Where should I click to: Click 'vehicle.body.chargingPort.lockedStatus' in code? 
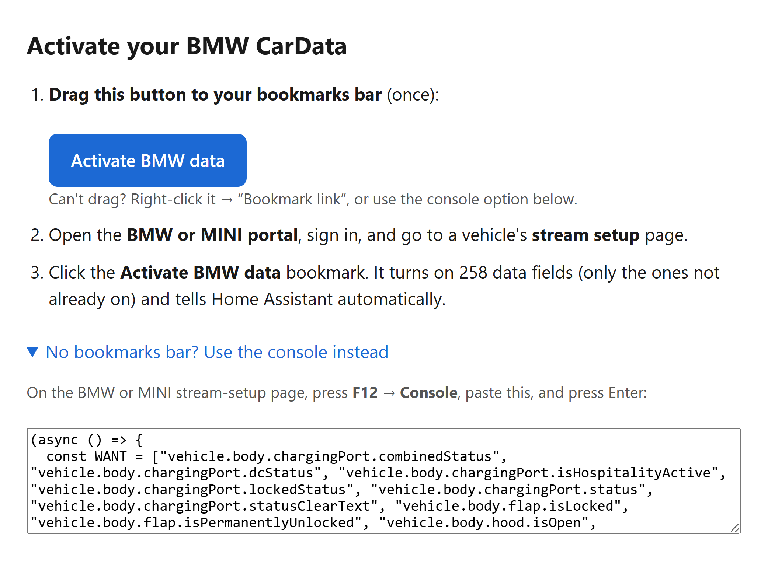click(192, 490)
